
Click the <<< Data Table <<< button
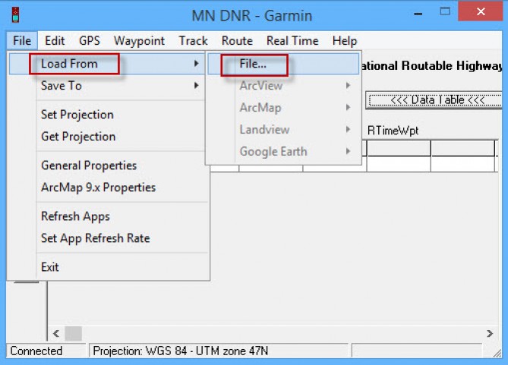coord(434,100)
